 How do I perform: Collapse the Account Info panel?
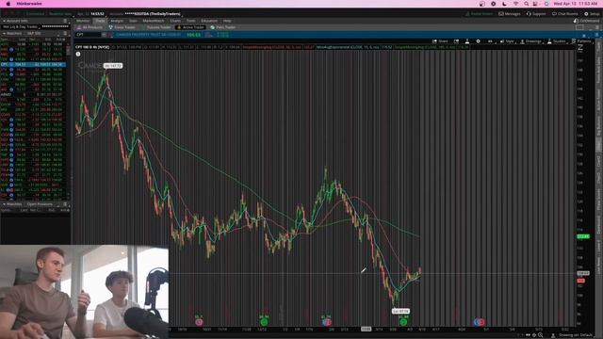click(x=4, y=21)
